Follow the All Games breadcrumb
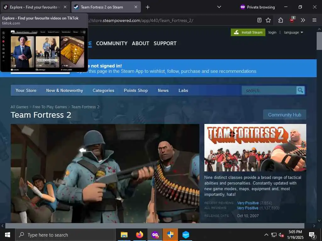Viewport: 322px width, 241px height. pyautogui.click(x=19, y=107)
